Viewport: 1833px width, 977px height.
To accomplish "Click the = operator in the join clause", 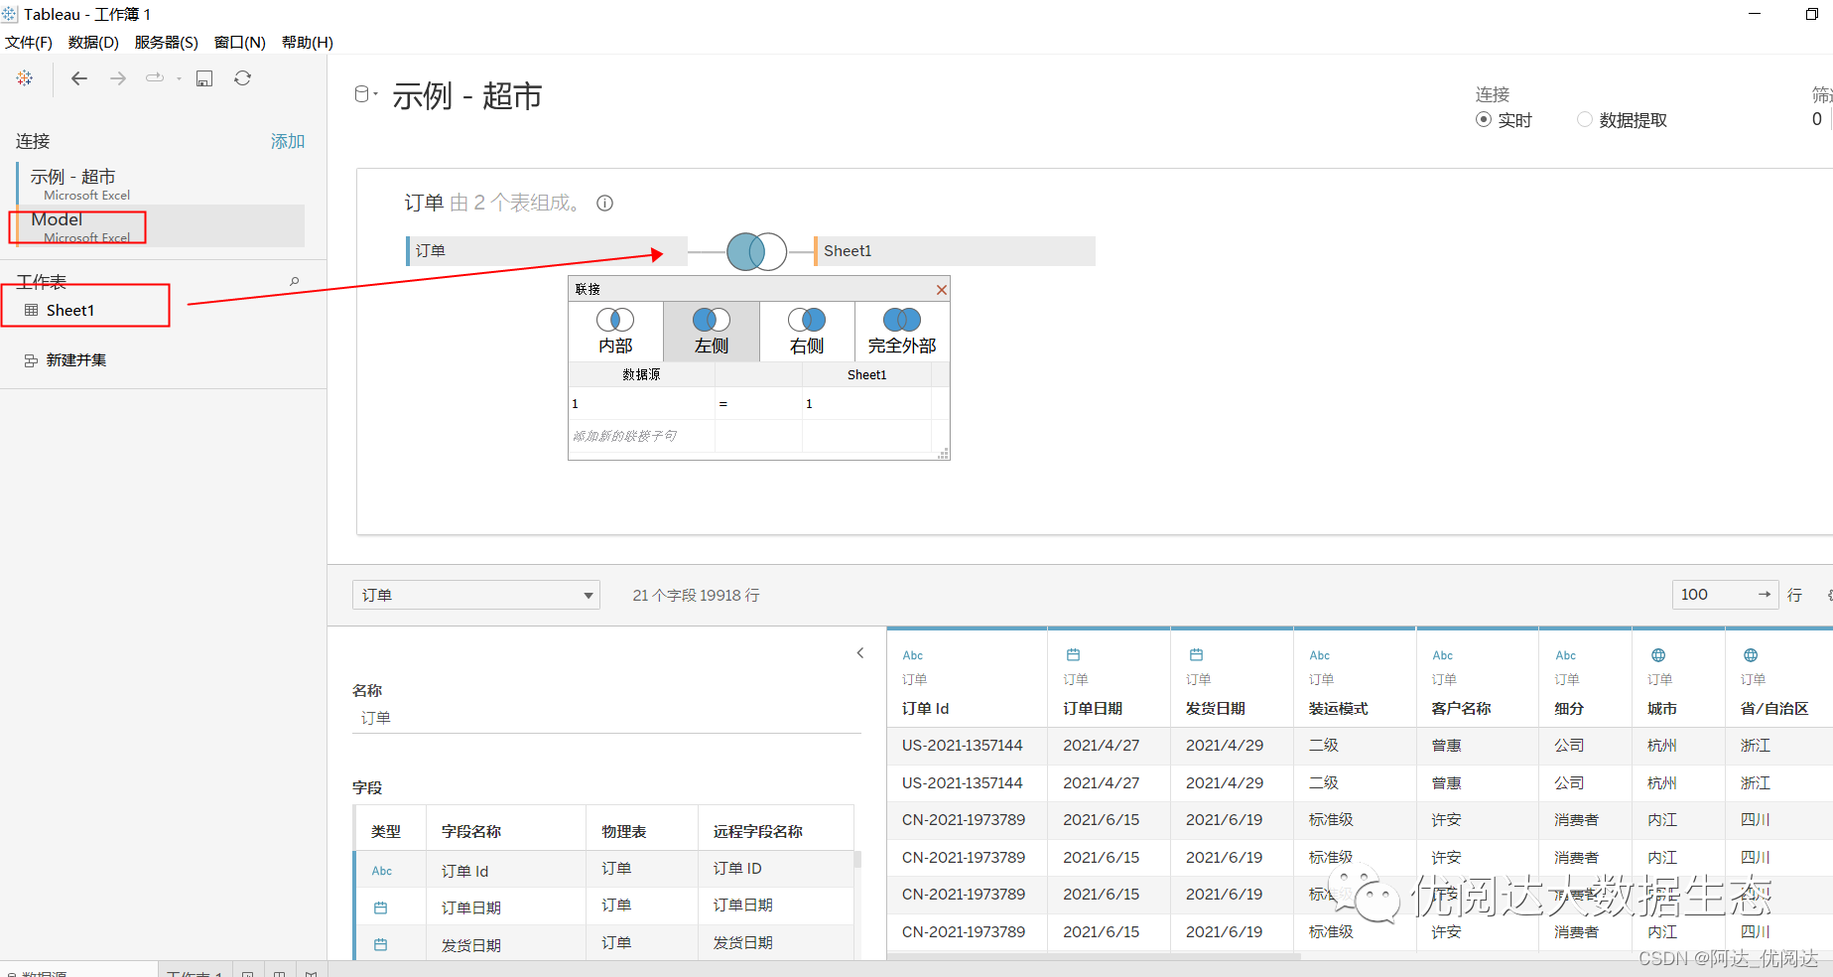I will [x=758, y=404].
